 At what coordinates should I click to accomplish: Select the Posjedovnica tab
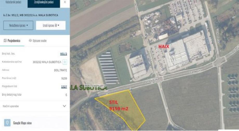point(12,41)
